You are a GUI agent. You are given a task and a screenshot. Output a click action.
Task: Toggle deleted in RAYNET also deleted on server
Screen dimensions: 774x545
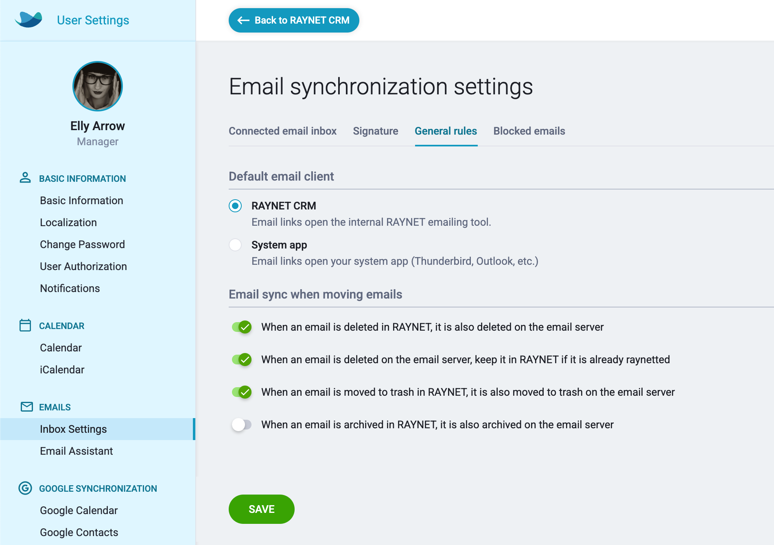tap(242, 327)
